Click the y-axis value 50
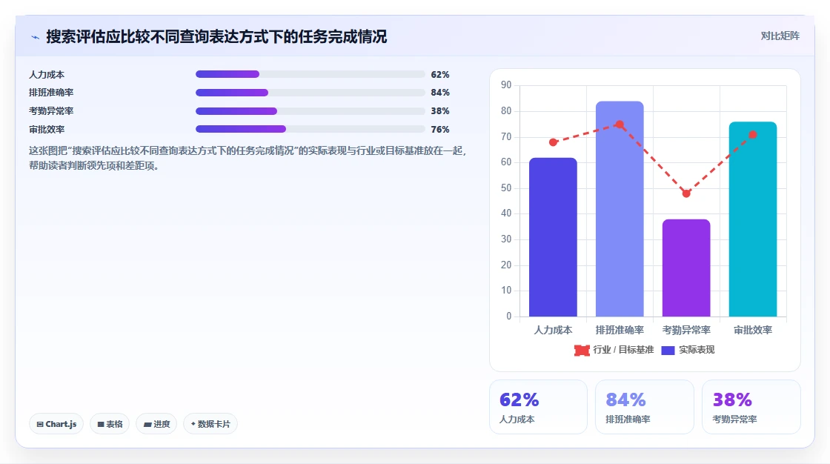Screen dimensions: 830x464 (506, 188)
